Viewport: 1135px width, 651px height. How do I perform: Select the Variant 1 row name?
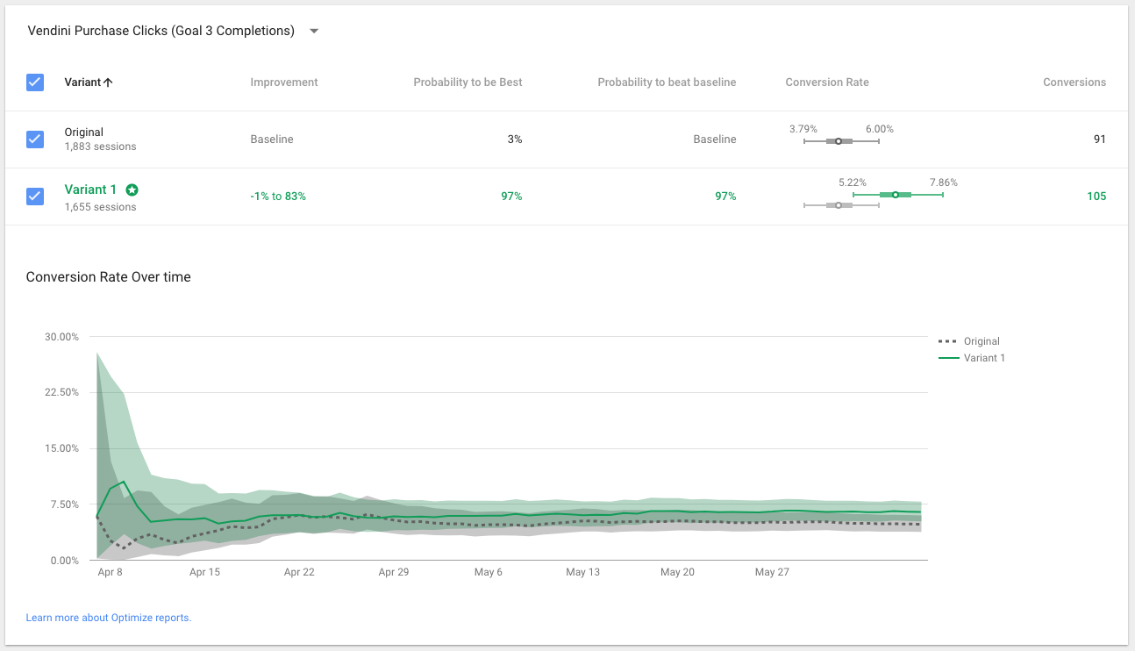tap(90, 190)
